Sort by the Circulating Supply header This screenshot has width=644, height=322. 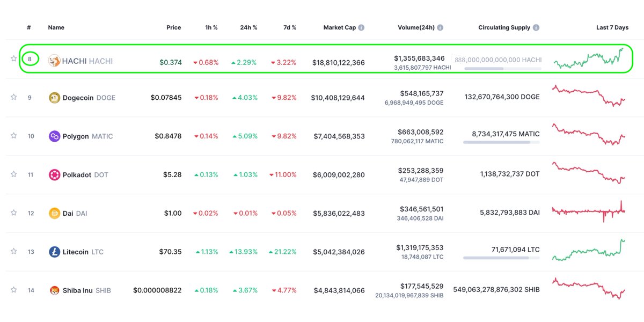click(x=504, y=27)
